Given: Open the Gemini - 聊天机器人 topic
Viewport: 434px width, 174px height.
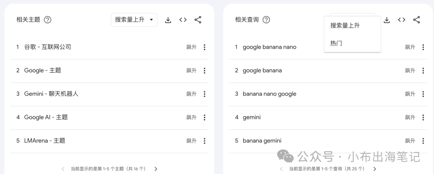Looking at the screenshot, I should tap(51, 94).
